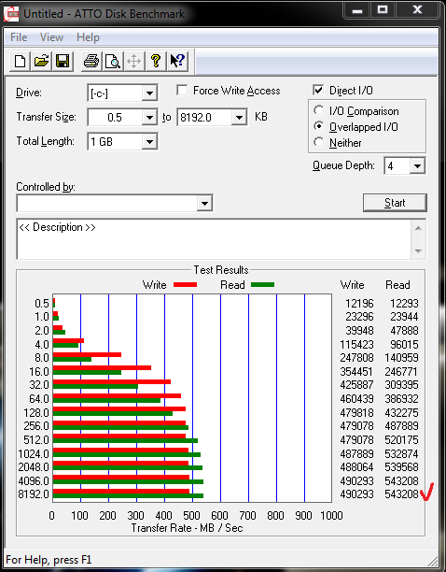Click the 'For Help, press F1' status text

[49, 560]
